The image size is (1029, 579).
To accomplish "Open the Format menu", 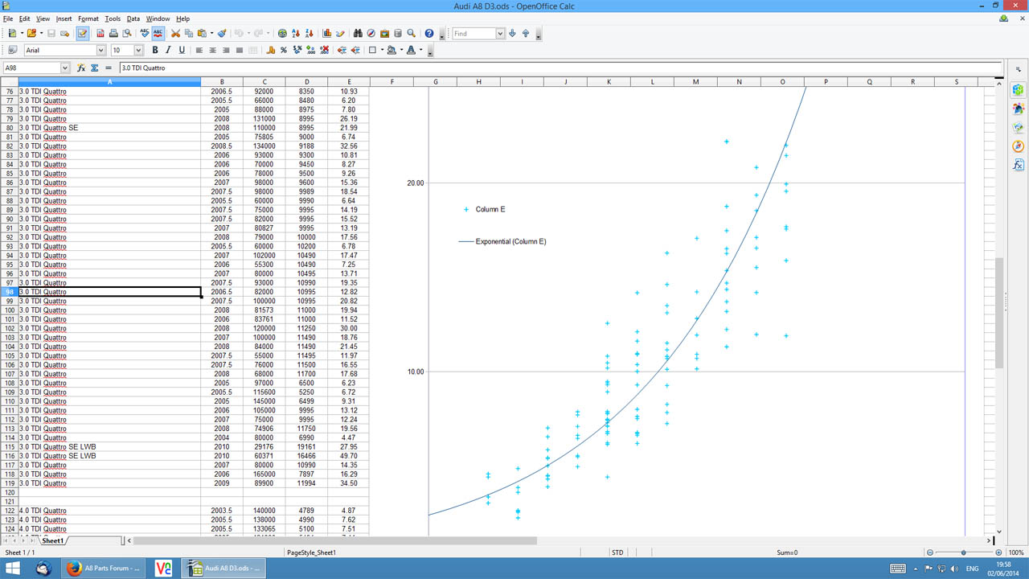I will pyautogui.click(x=88, y=18).
